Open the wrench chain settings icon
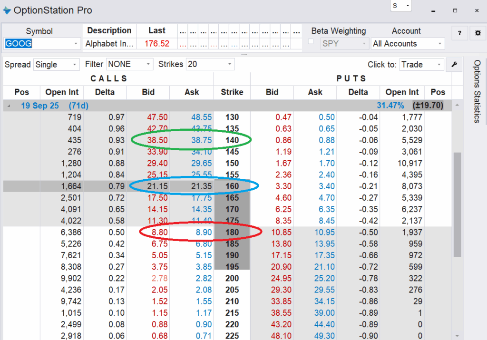Screen dimensions: 487x340 (x=454, y=65)
